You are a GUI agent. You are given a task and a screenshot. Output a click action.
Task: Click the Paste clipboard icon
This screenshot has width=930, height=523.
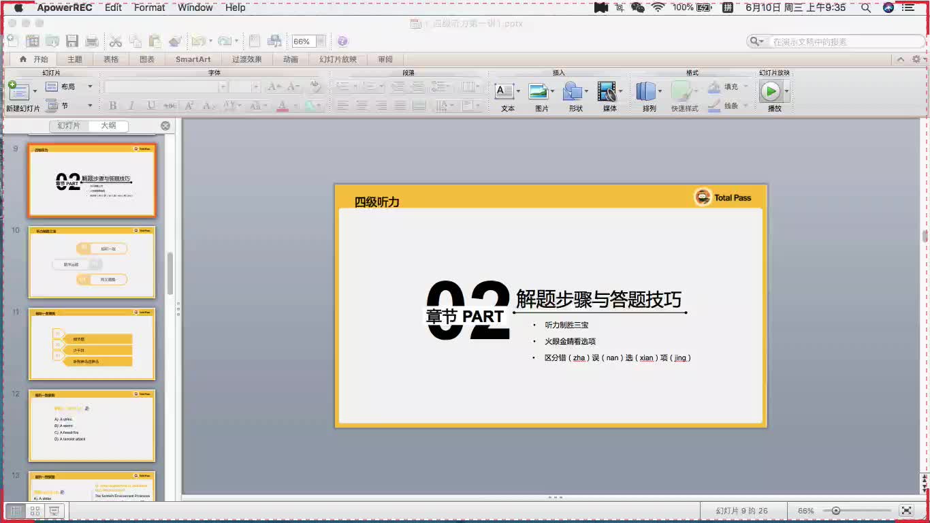click(x=155, y=41)
